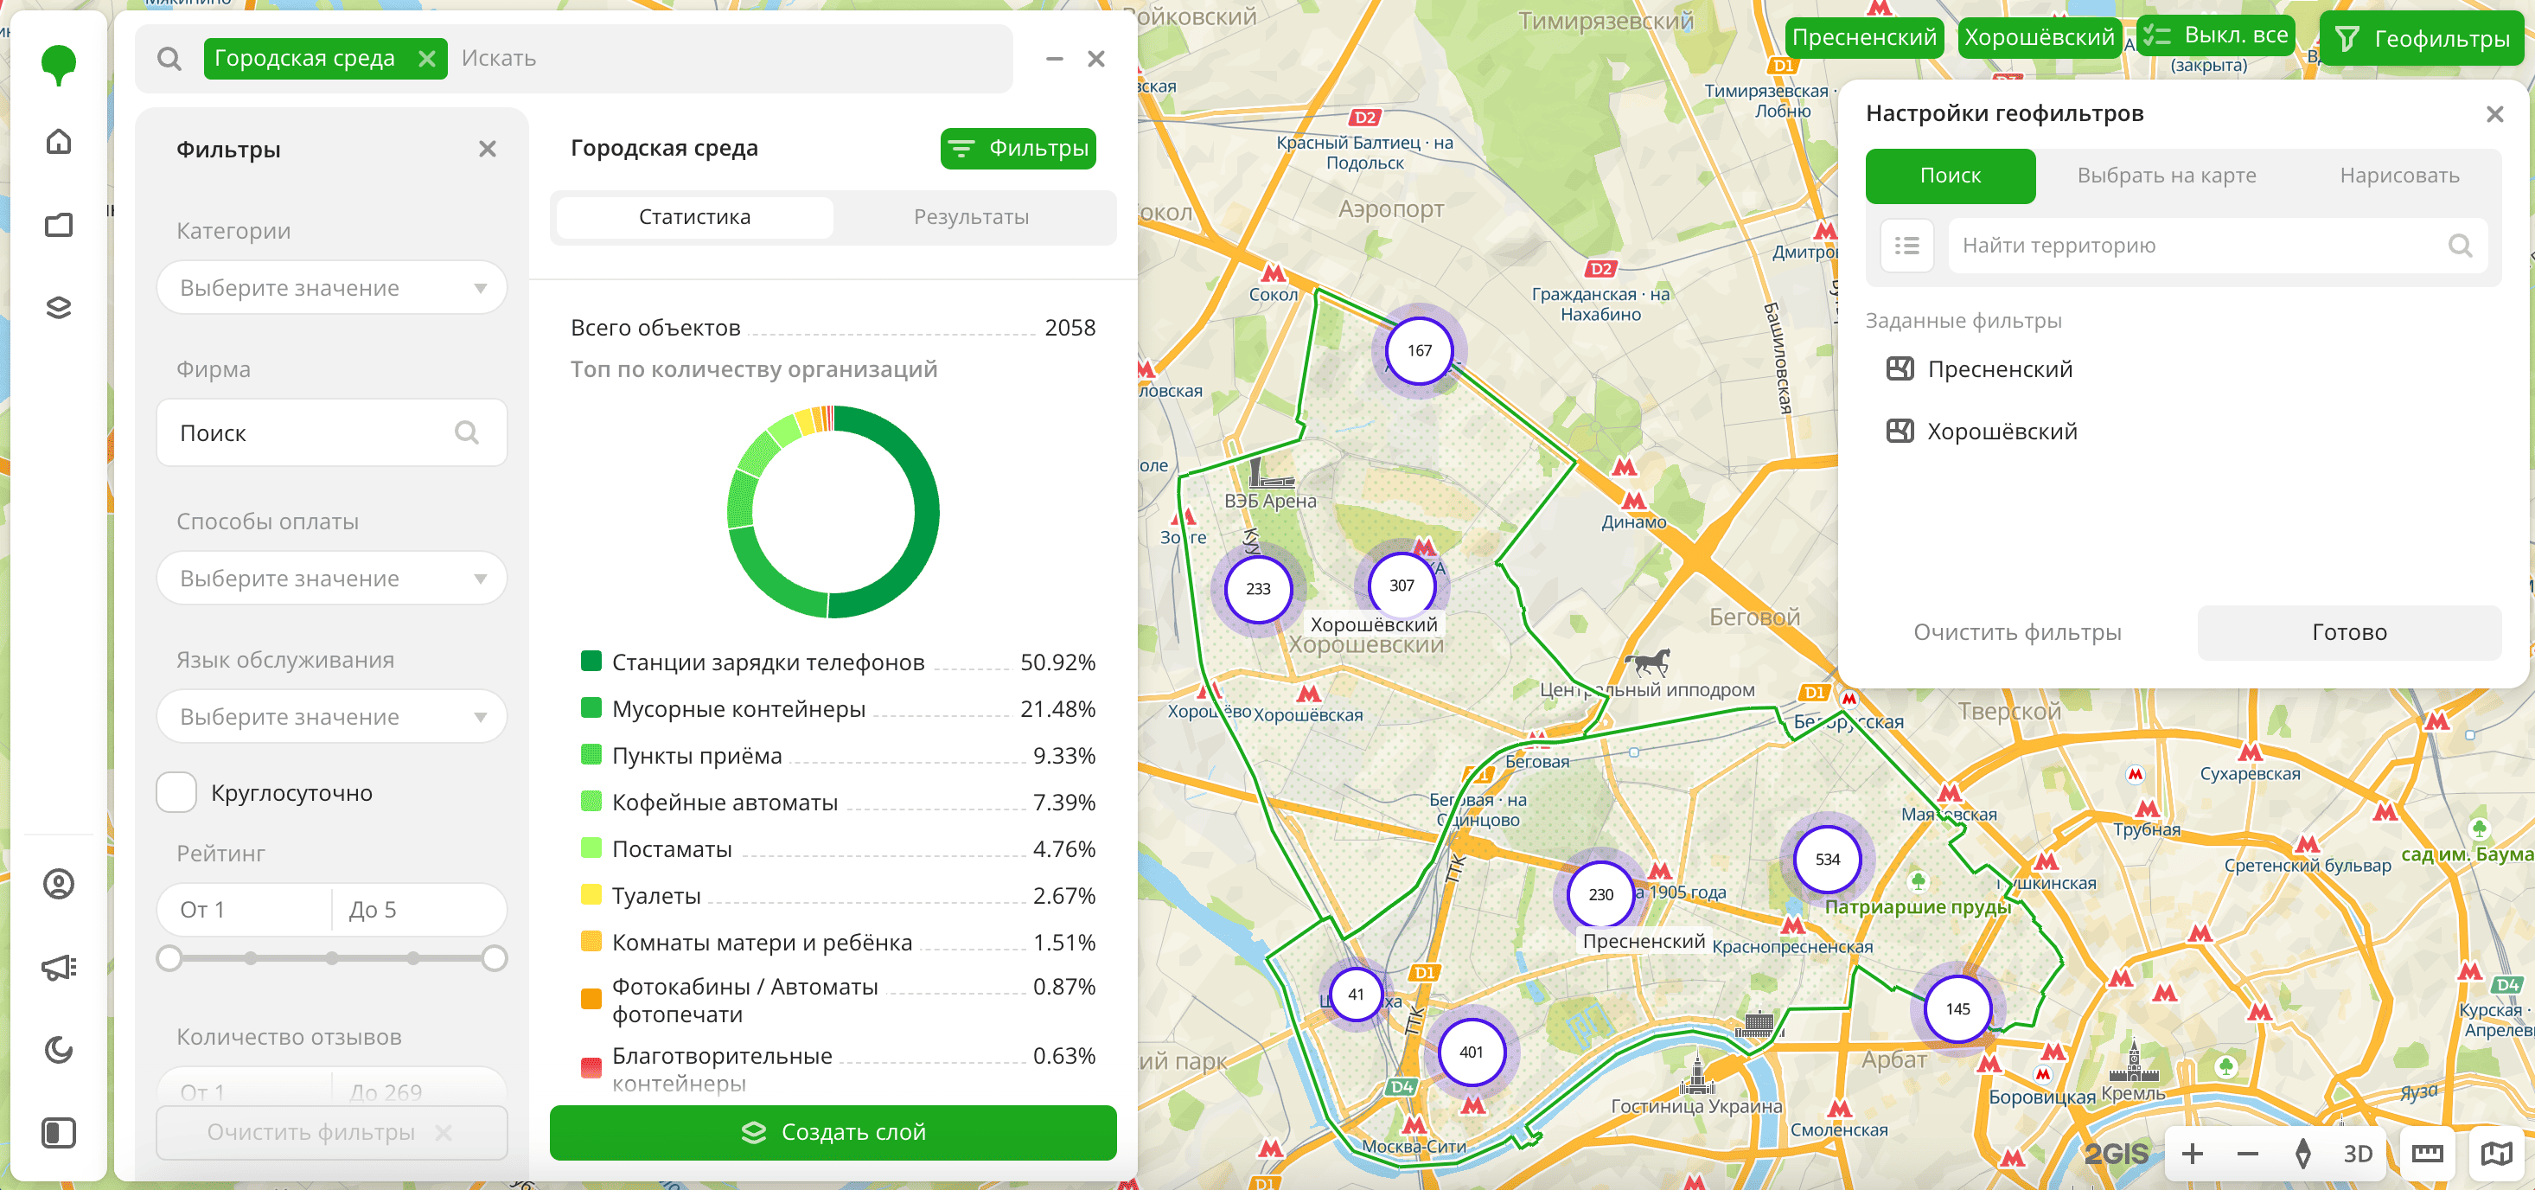2535x1190 pixels.
Task: Select the Нарисовать geofilter tab
Action: point(2398,176)
